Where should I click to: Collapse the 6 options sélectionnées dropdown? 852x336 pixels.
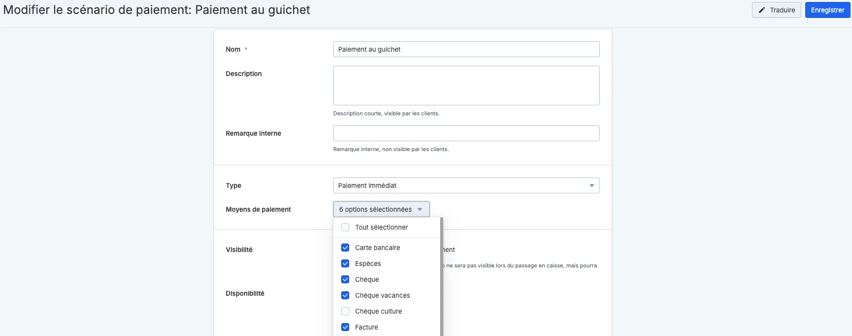(x=381, y=209)
